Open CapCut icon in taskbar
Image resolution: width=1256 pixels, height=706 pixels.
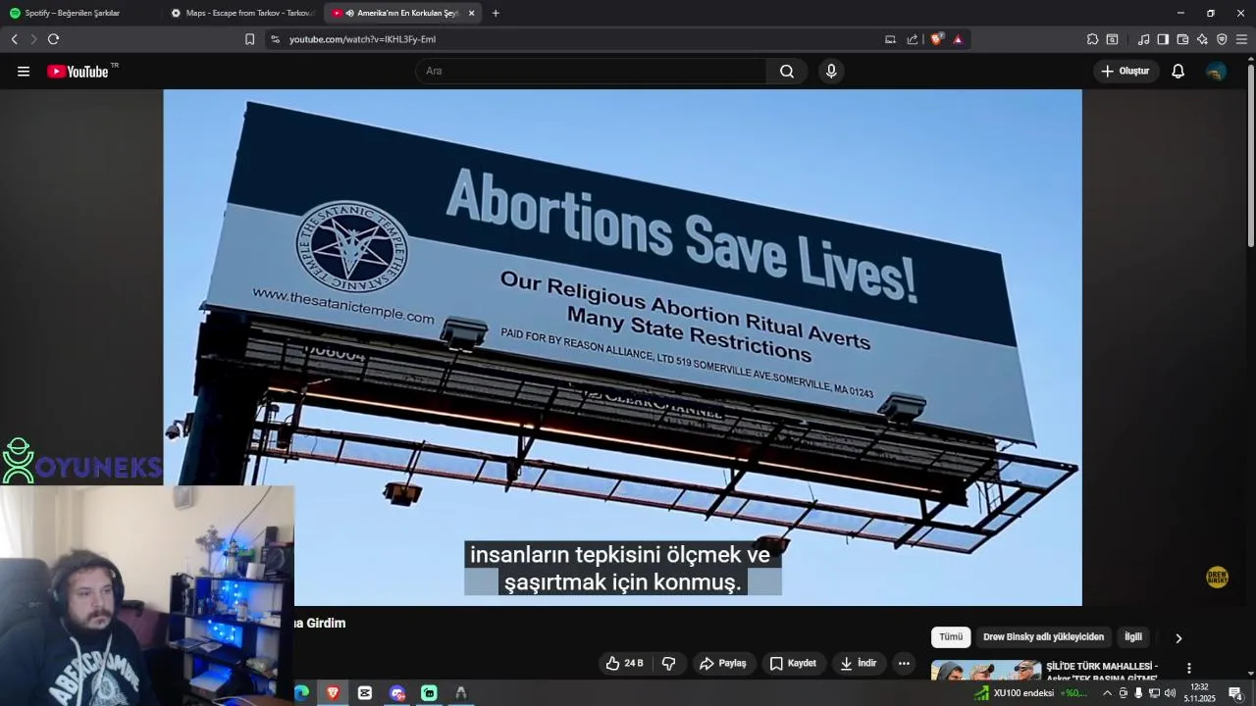365,692
